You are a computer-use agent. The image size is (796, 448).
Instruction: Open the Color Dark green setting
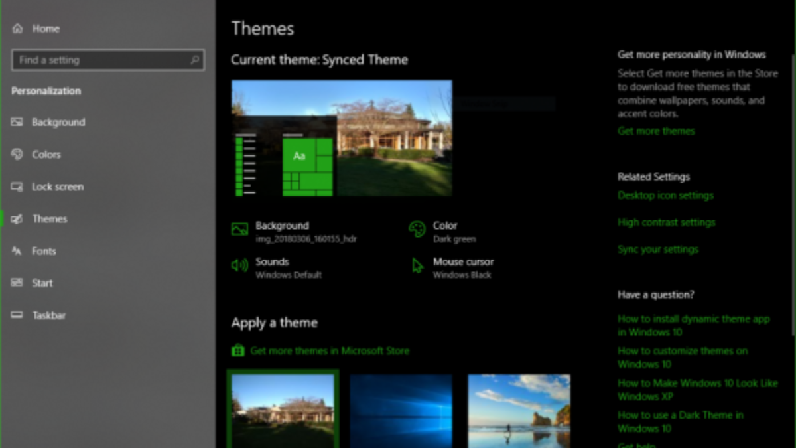click(x=442, y=232)
